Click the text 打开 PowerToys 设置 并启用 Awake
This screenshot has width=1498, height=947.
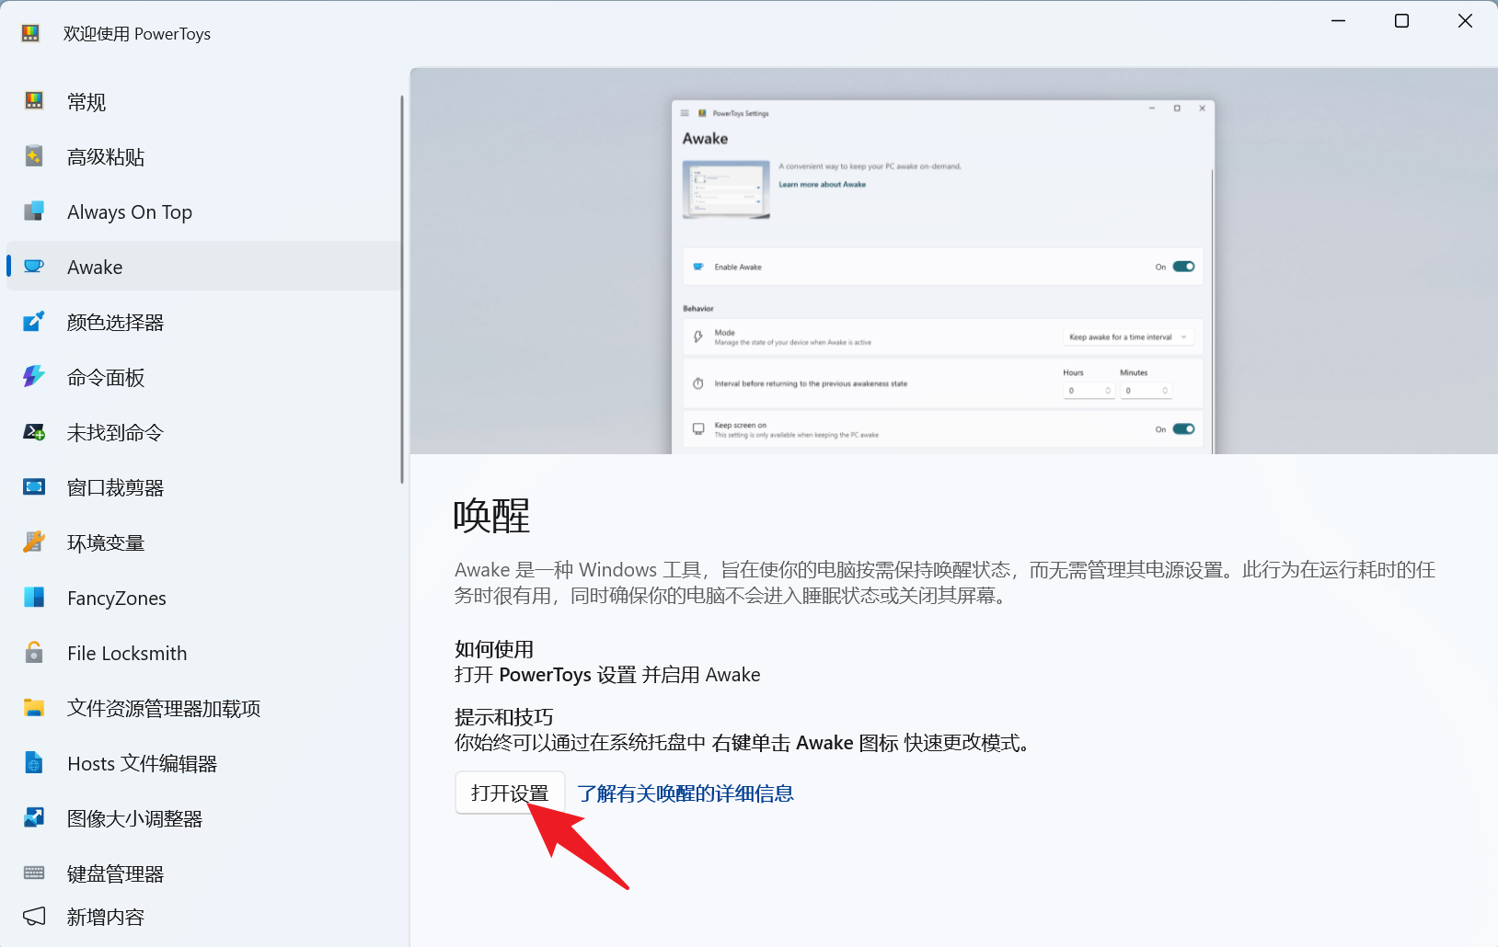tap(607, 675)
